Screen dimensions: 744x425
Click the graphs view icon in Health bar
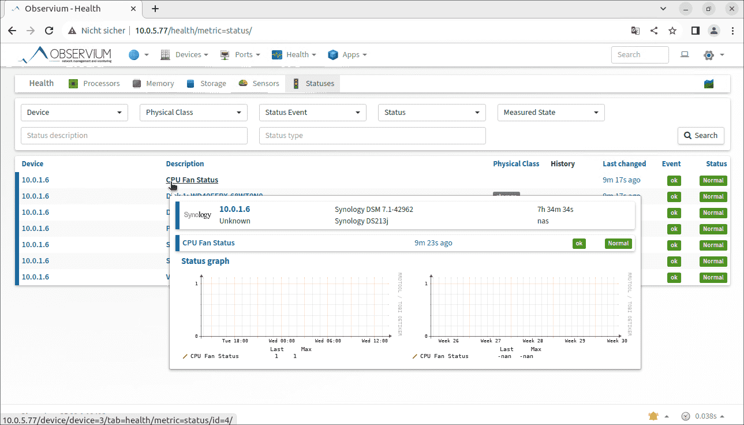coord(709,84)
